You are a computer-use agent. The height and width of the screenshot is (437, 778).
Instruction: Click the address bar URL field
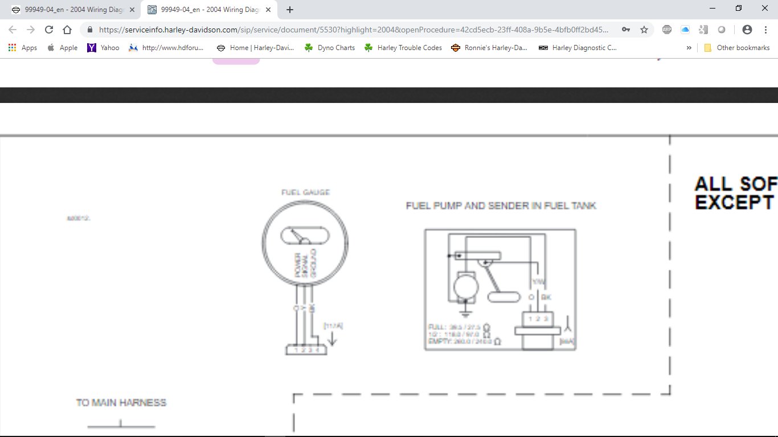coord(353,30)
